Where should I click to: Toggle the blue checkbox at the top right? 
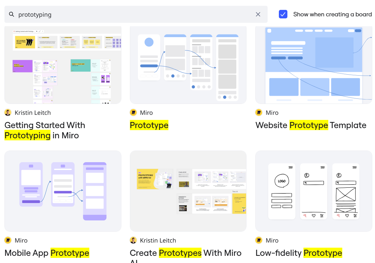click(283, 14)
